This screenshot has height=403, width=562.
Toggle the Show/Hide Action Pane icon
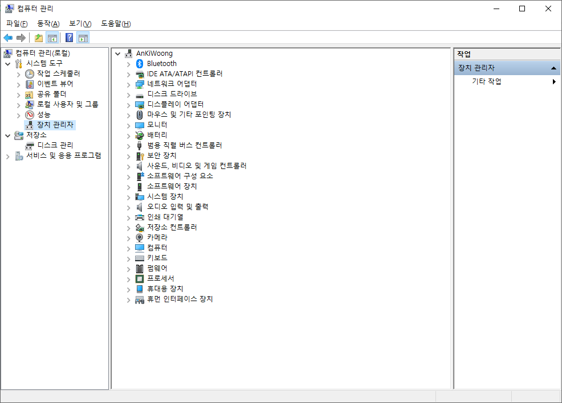point(83,38)
